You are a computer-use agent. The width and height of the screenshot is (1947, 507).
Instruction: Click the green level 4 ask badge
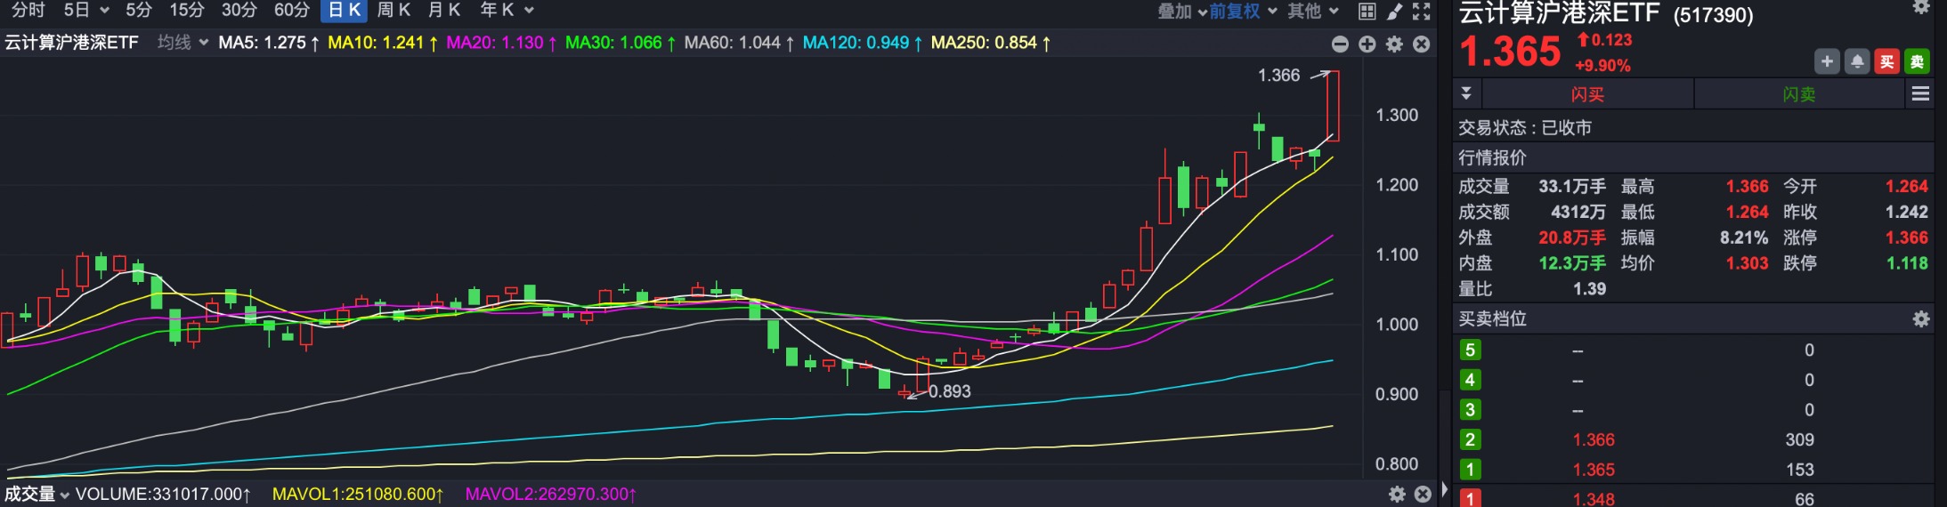click(x=1470, y=380)
